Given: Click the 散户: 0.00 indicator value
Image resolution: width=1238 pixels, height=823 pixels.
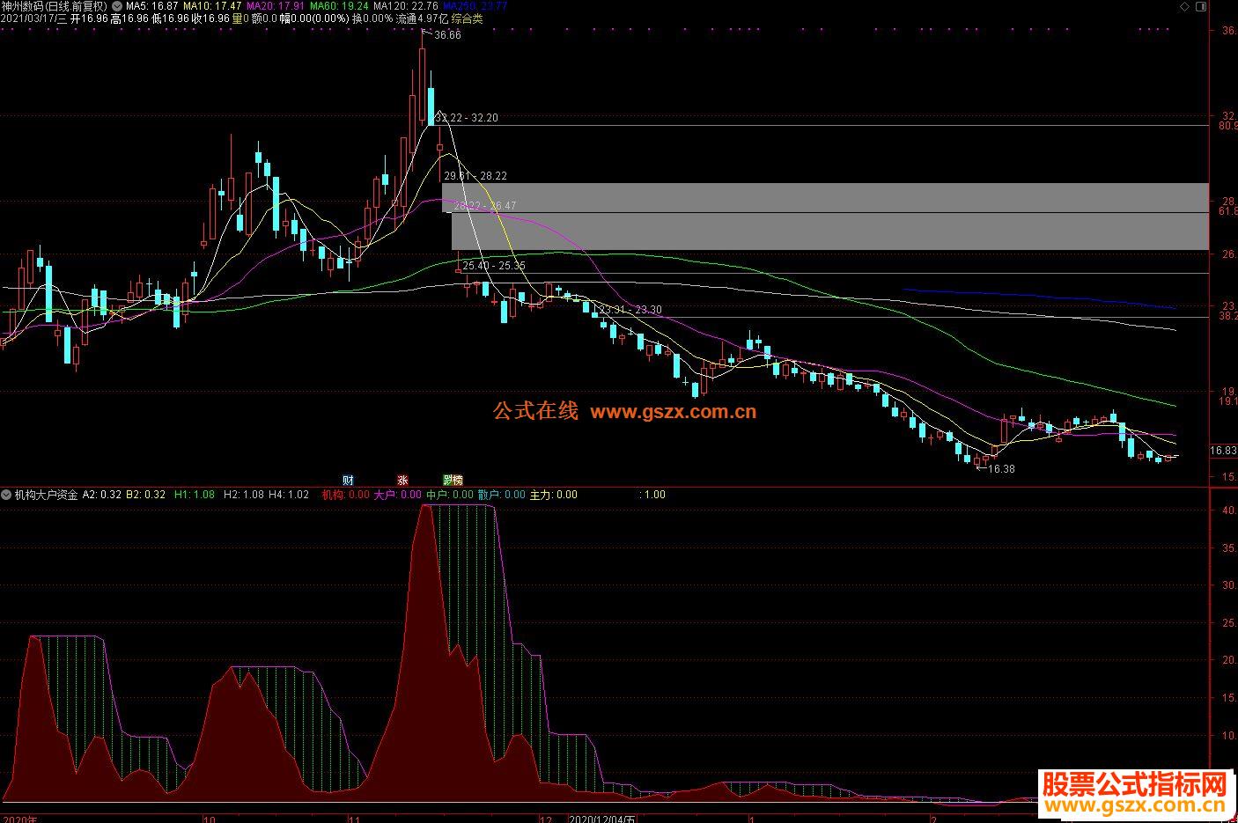Looking at the screenshot, I should coord(502,495).
